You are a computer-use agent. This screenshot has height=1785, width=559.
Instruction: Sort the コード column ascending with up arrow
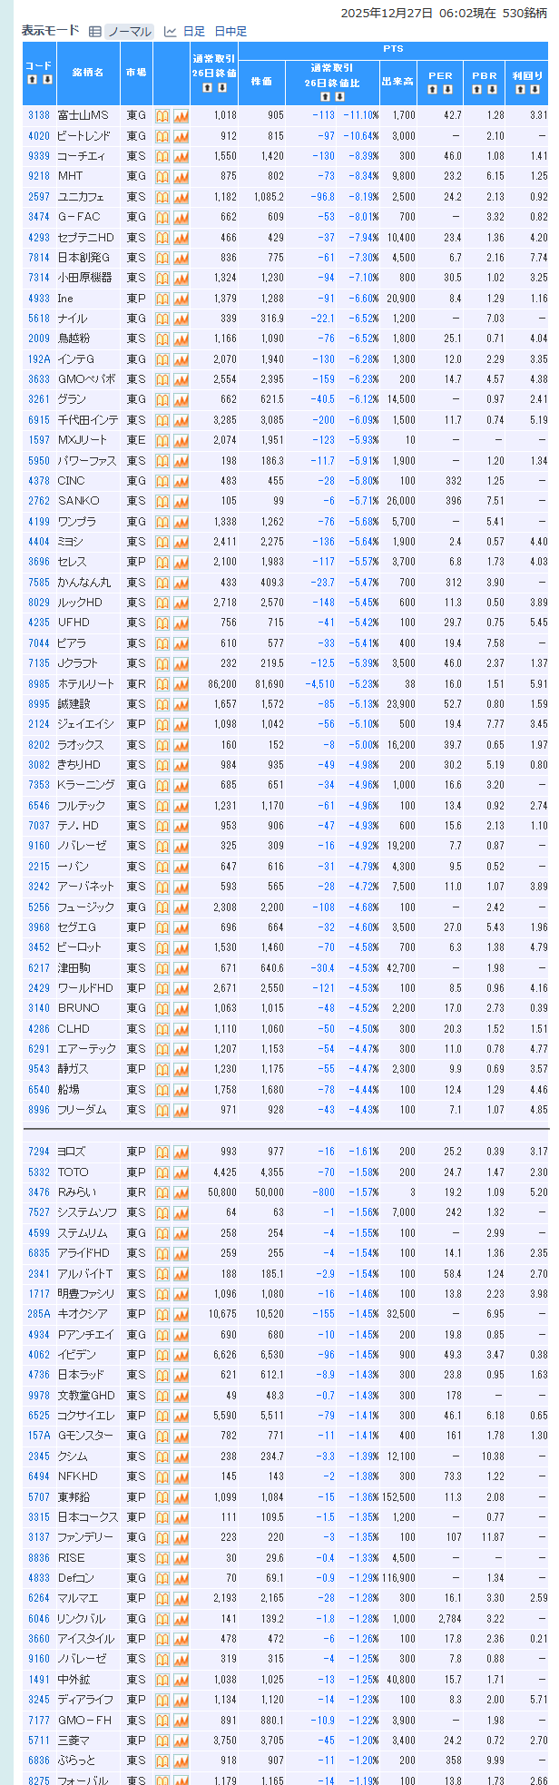[x=33, y=80]
